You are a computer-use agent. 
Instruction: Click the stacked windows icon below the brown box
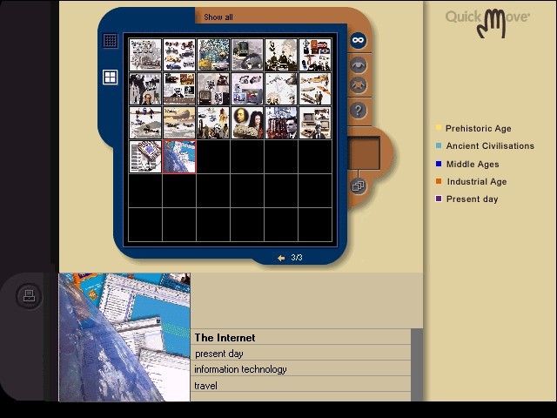coord(358,185)
